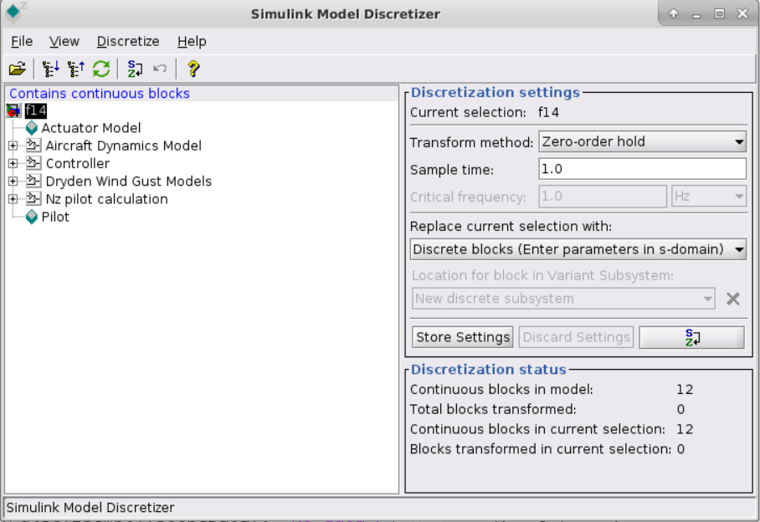Expand the Dryden Wind Gust Models node
The height and width of the screenshot is (522, 760).
[x=13, y=181]
